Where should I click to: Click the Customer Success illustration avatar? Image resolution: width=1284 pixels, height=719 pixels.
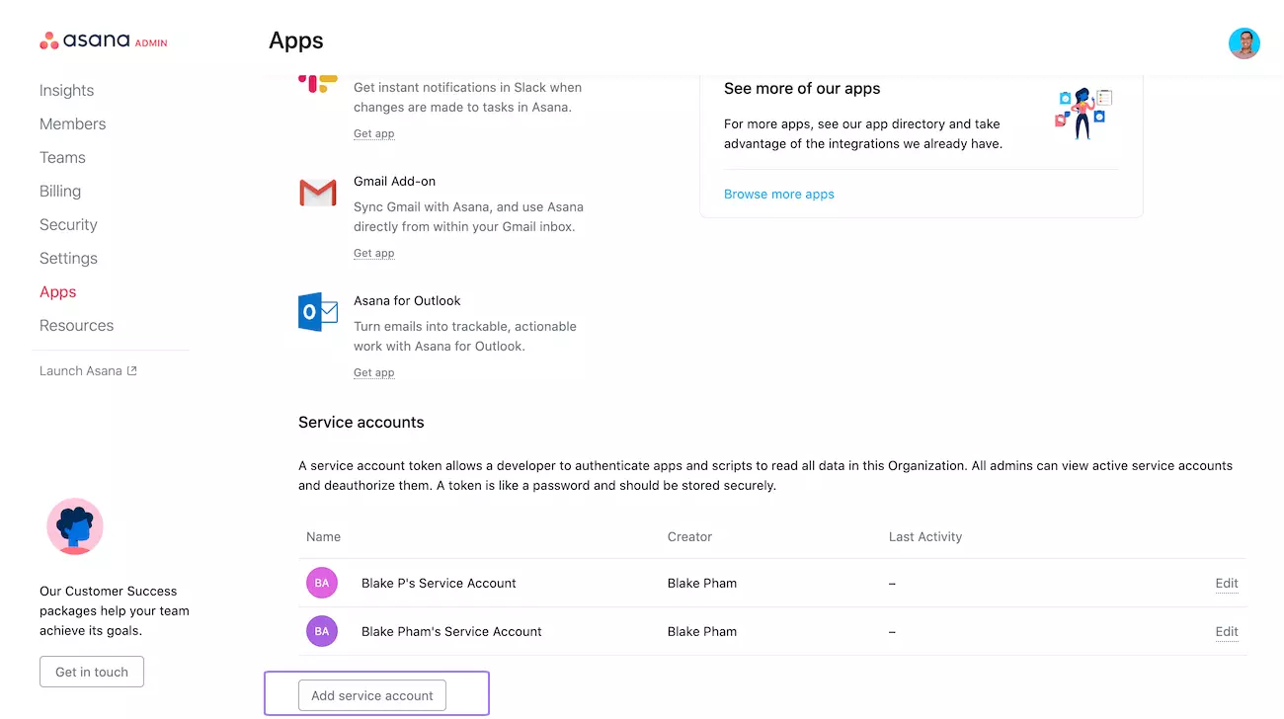click(x=75, y=526)
